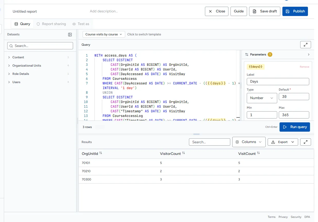
Task: Sort by VisitCount column
Action: pyautogui.click(x=258, y=153)
